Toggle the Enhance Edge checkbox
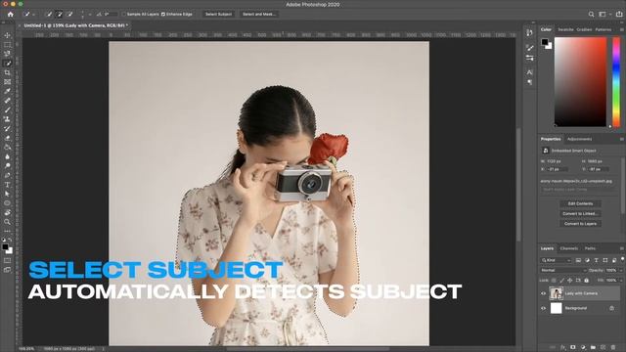 click(163, 15)
